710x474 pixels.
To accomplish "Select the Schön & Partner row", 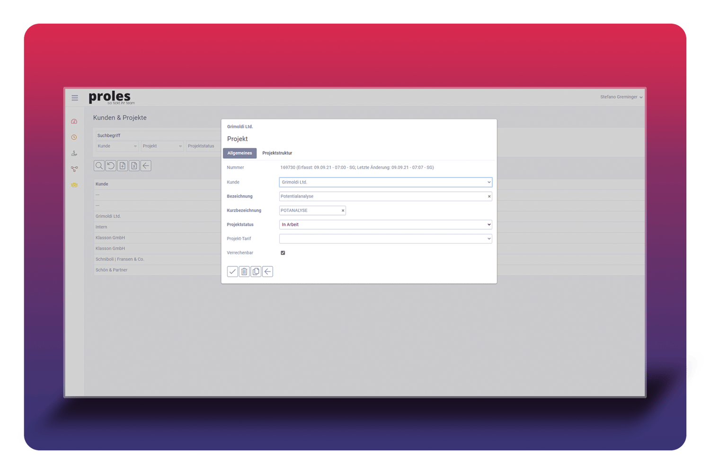I will coord(158,270).
